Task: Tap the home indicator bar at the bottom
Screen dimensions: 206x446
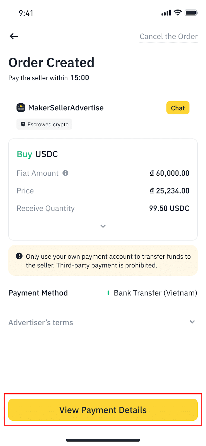Action: (103, 440)
